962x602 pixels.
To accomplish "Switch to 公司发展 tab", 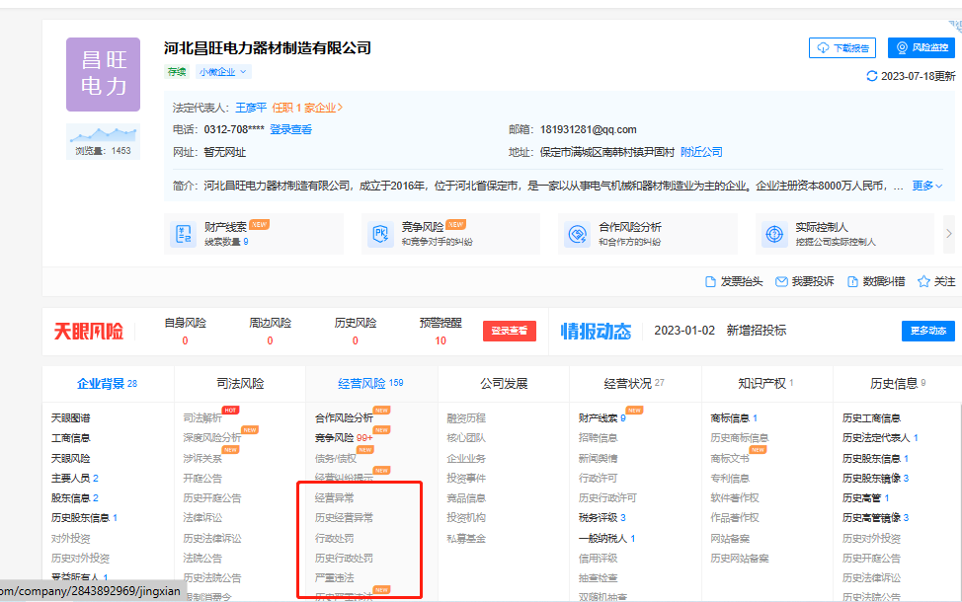I will [x=504, y=384].
